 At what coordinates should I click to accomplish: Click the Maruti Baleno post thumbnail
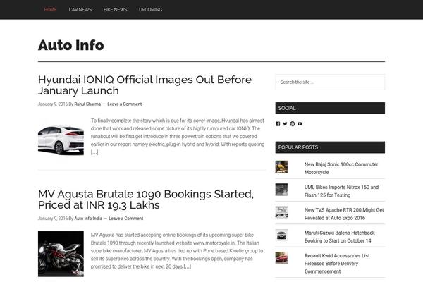(x=281, y=235)
